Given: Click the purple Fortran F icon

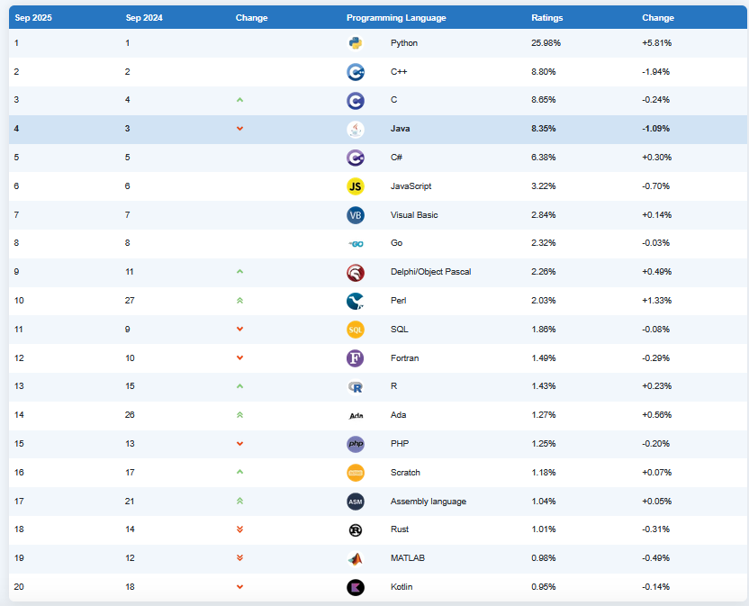Looking at the screenshot, I should pos(355,358).
